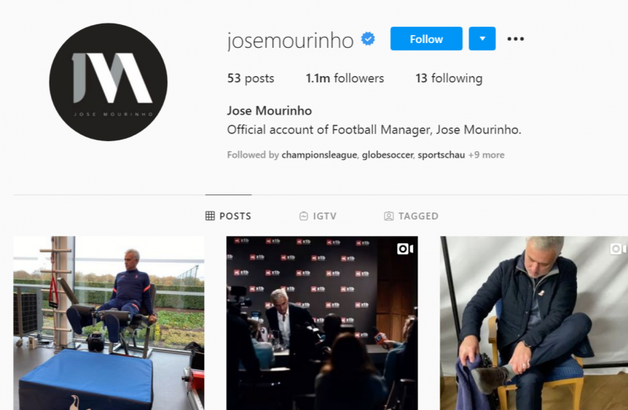628x410 pixels.
Task: Click video icon on shoe-cleaning post
Action: [619, 249]
